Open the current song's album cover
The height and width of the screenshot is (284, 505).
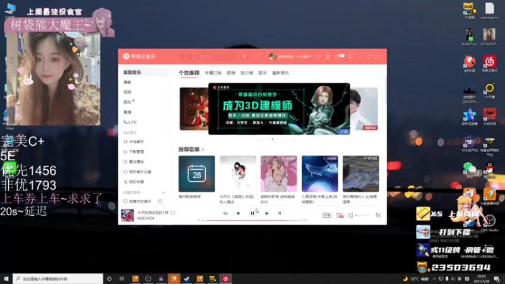tap(128, 215)
